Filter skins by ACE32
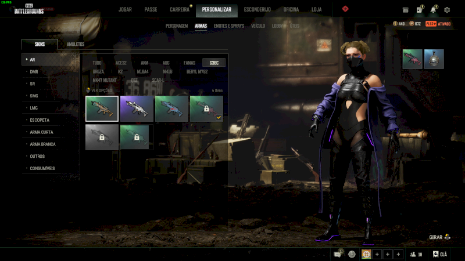Screen dimensions: 465x261 coord(121,63)
